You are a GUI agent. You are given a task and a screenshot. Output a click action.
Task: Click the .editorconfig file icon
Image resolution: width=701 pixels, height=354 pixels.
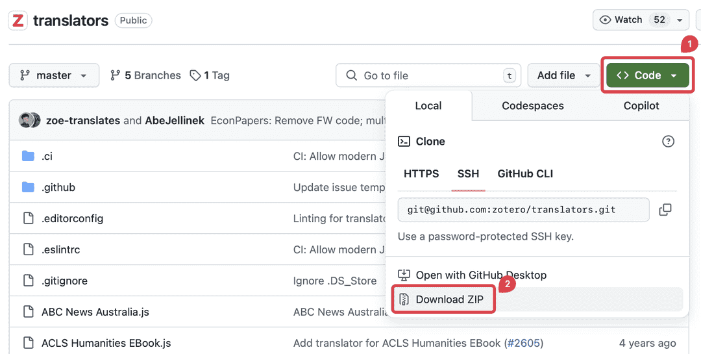click(x=28, y=218)
